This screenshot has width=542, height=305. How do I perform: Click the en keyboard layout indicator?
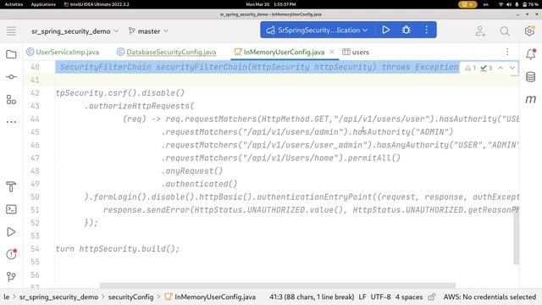[x=485, y=4]
